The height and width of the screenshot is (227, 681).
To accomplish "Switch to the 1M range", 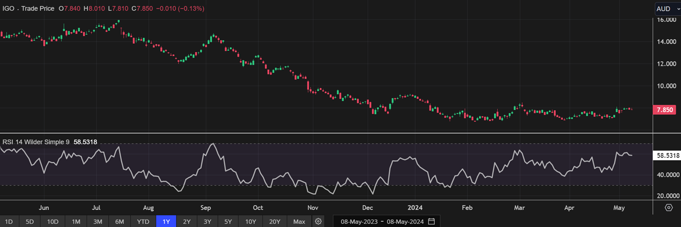I will click(x=76, y=221).
